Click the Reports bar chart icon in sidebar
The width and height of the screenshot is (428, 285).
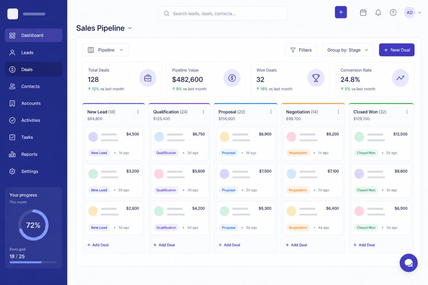pyautogui.click(x=12, y=155)
